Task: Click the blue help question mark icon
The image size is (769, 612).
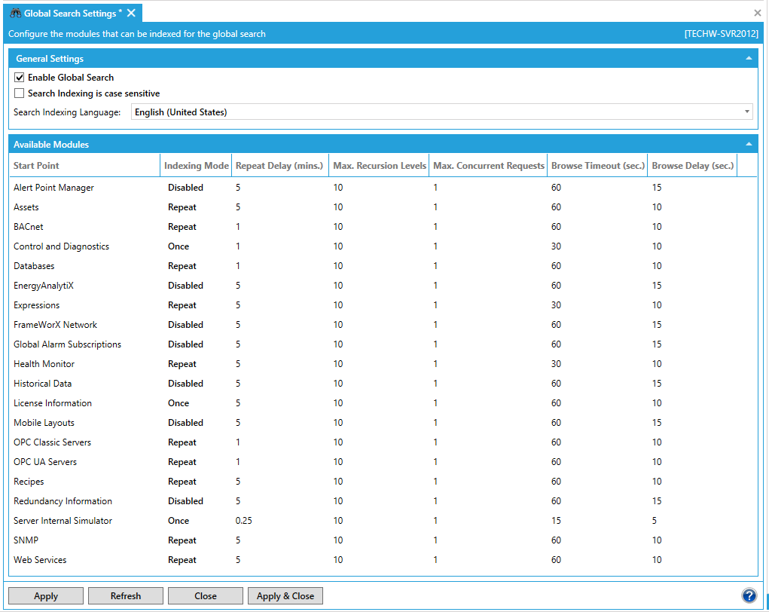Action: click(x=749, y=595)
